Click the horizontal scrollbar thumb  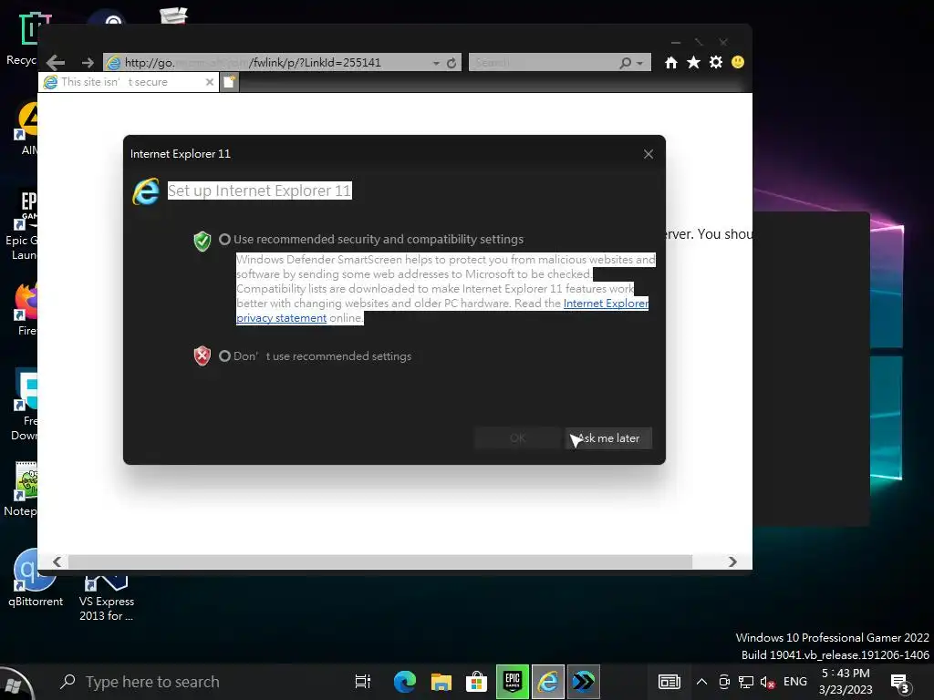pos(380,561)
